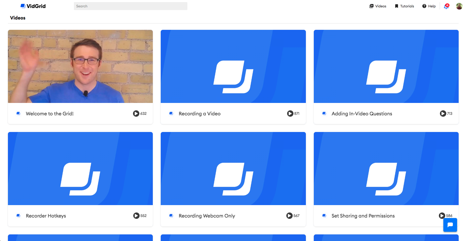
Task: Click VidGrid icon beside Recording a Video
Action: 171,114
